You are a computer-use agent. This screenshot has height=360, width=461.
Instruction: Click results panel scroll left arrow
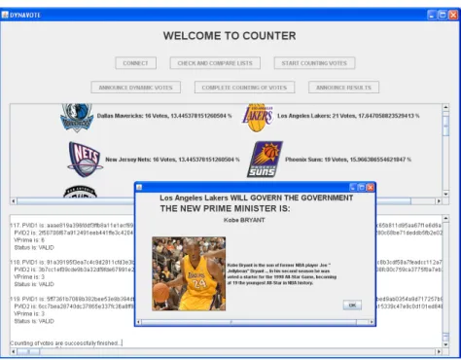tap(14, 201)
